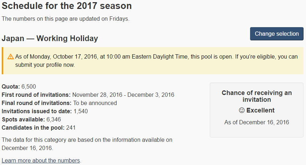Click the orange warning triangle icon

(11, 57)
